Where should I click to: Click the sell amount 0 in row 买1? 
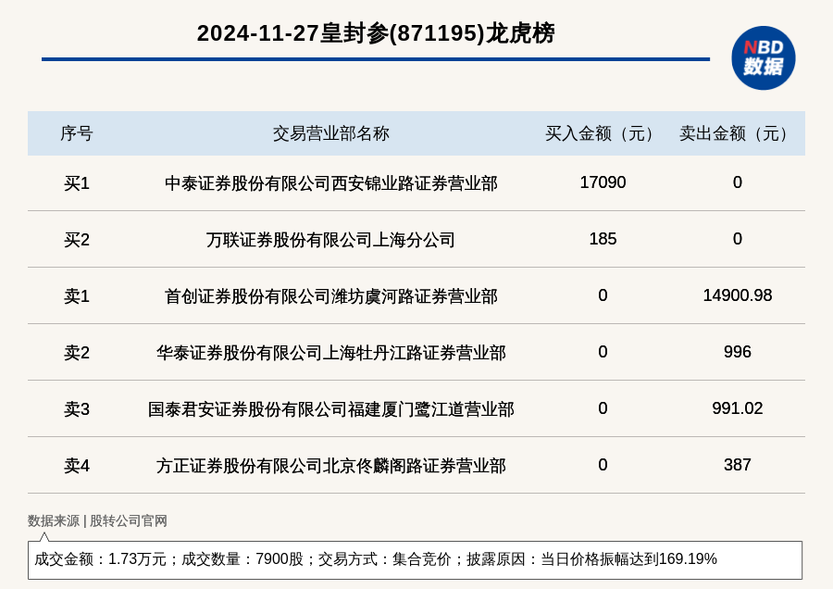(738, 182)
